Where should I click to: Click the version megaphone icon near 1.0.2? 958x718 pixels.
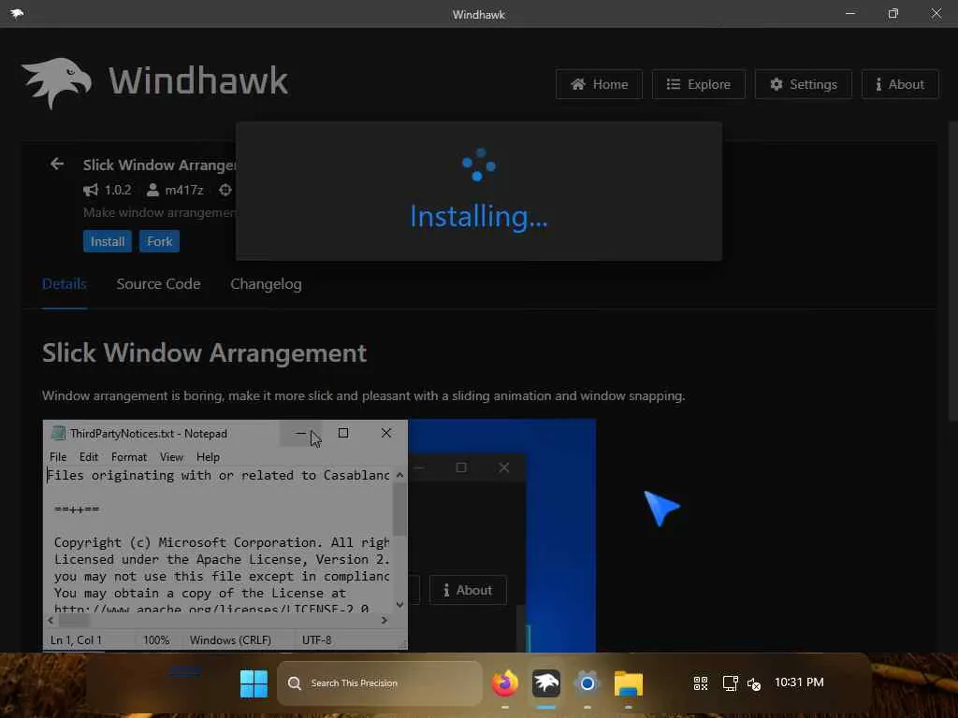click(x=91, y=190)
